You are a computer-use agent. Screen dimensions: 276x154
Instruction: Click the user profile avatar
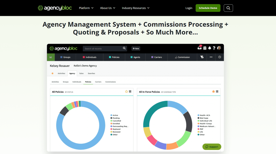pyautogui.click(x=219, y=48)
